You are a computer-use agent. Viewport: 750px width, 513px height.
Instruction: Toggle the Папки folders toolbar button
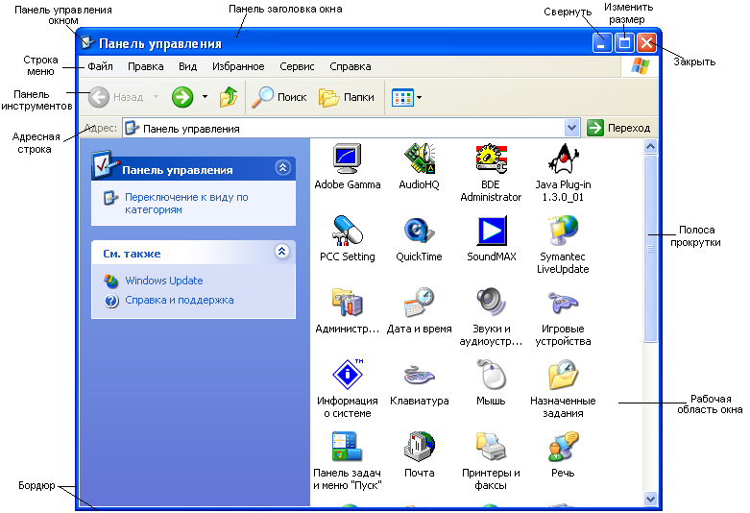click(347, 97)
